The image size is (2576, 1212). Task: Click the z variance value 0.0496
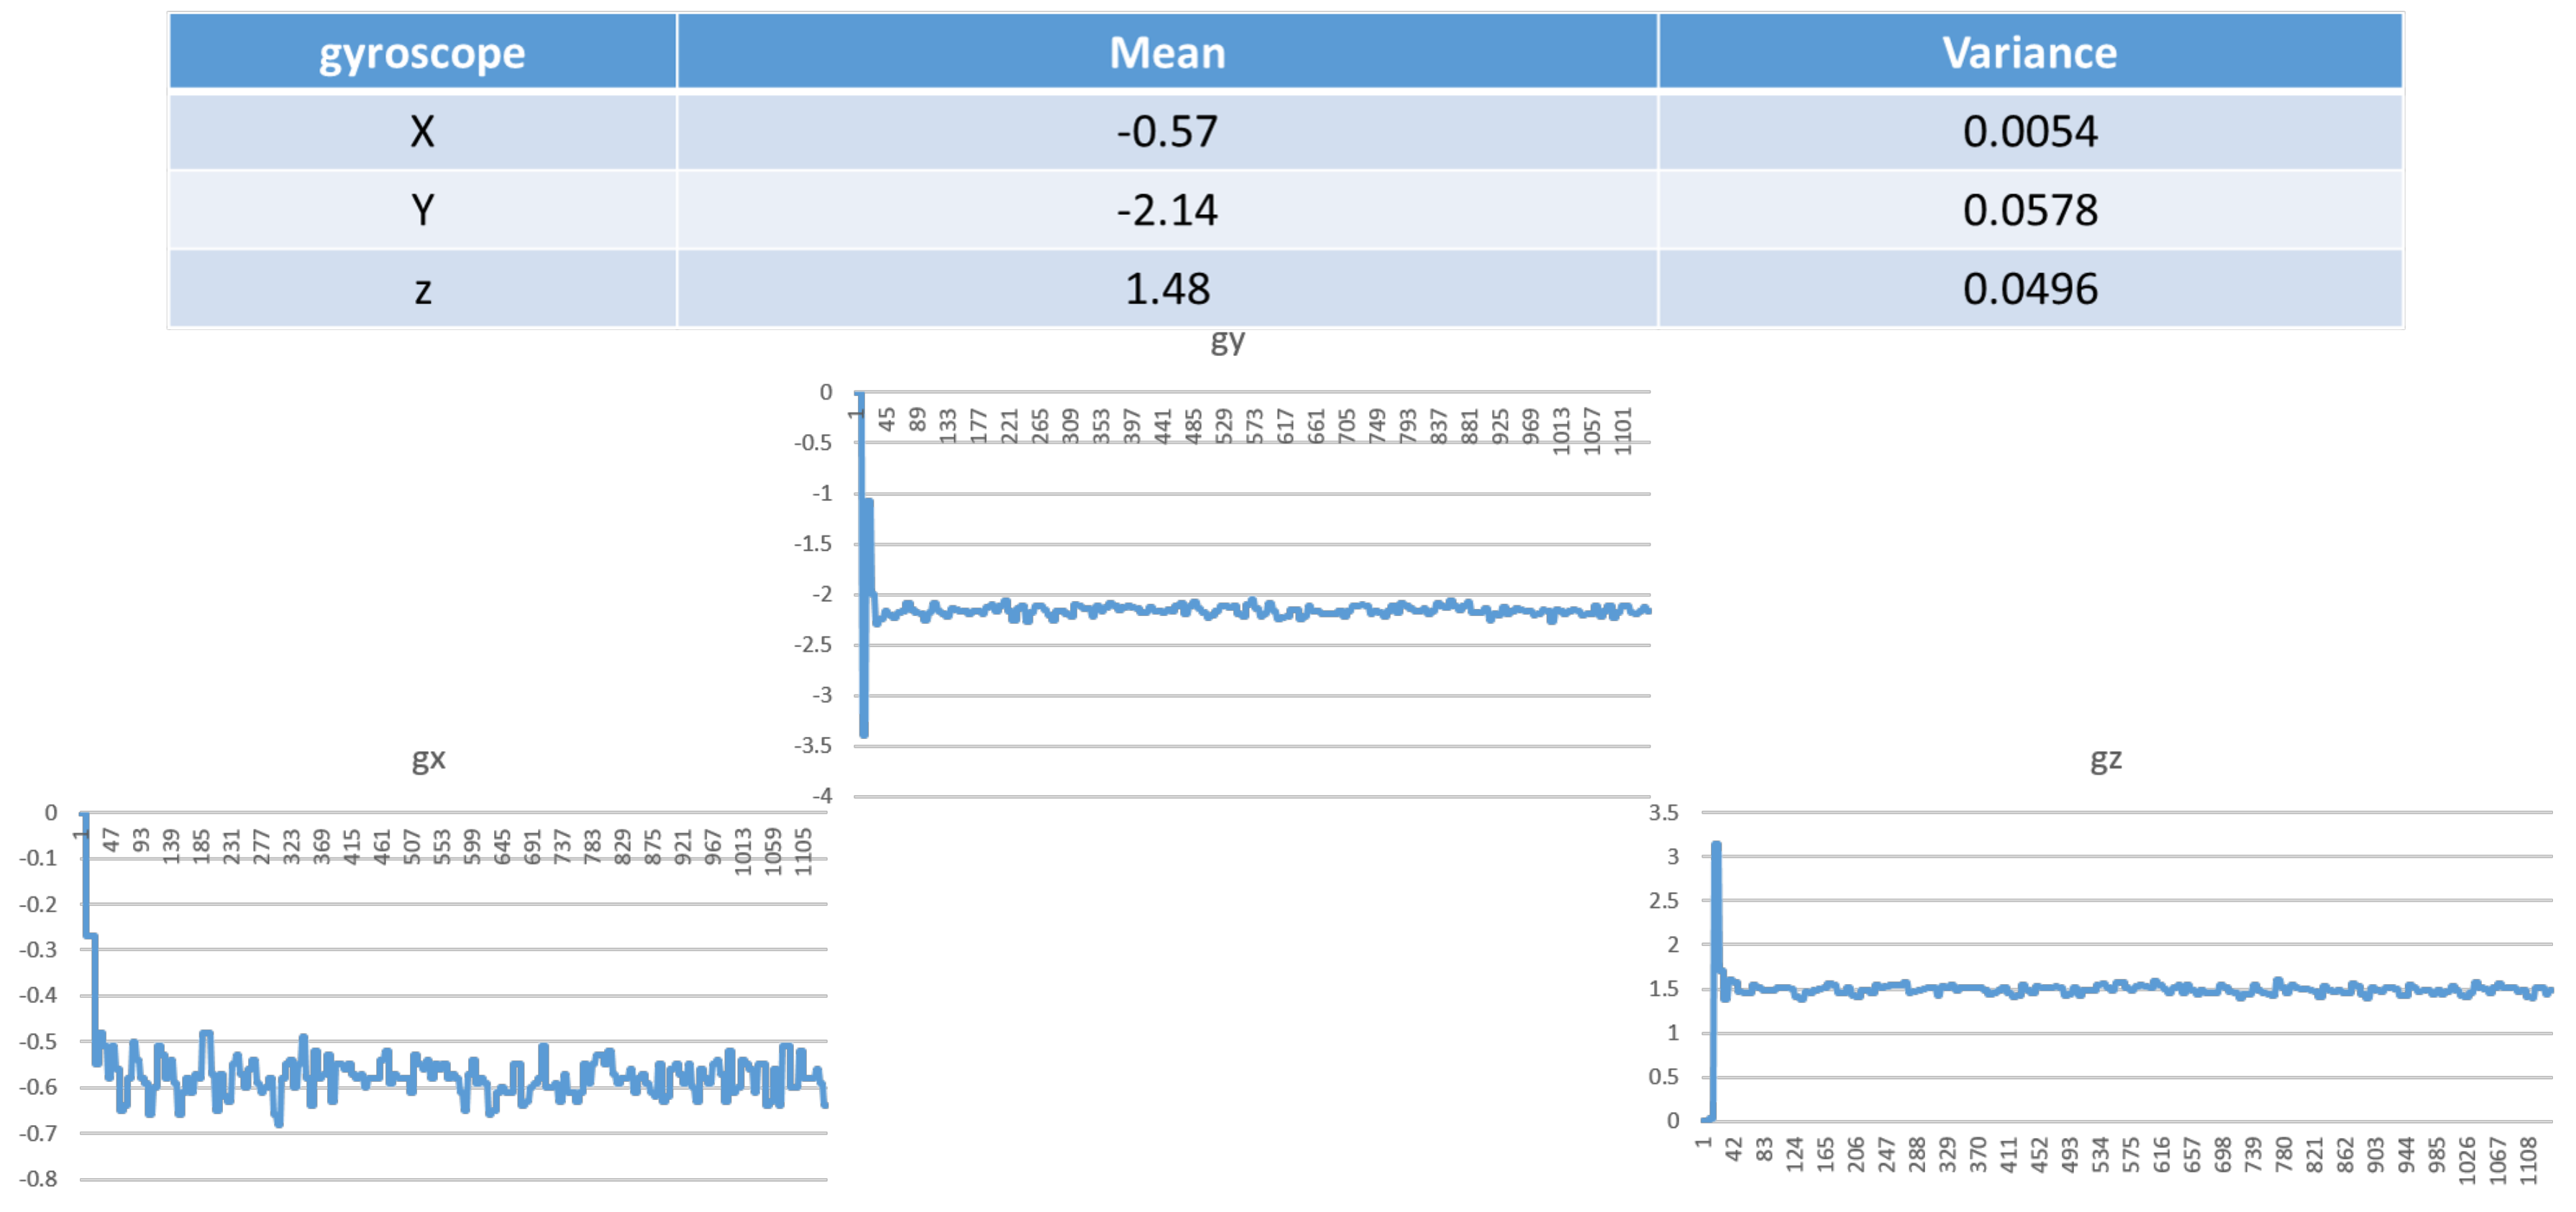pos(2029,289)
